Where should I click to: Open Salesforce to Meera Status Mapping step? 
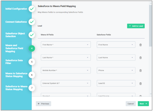click(16, 88)
